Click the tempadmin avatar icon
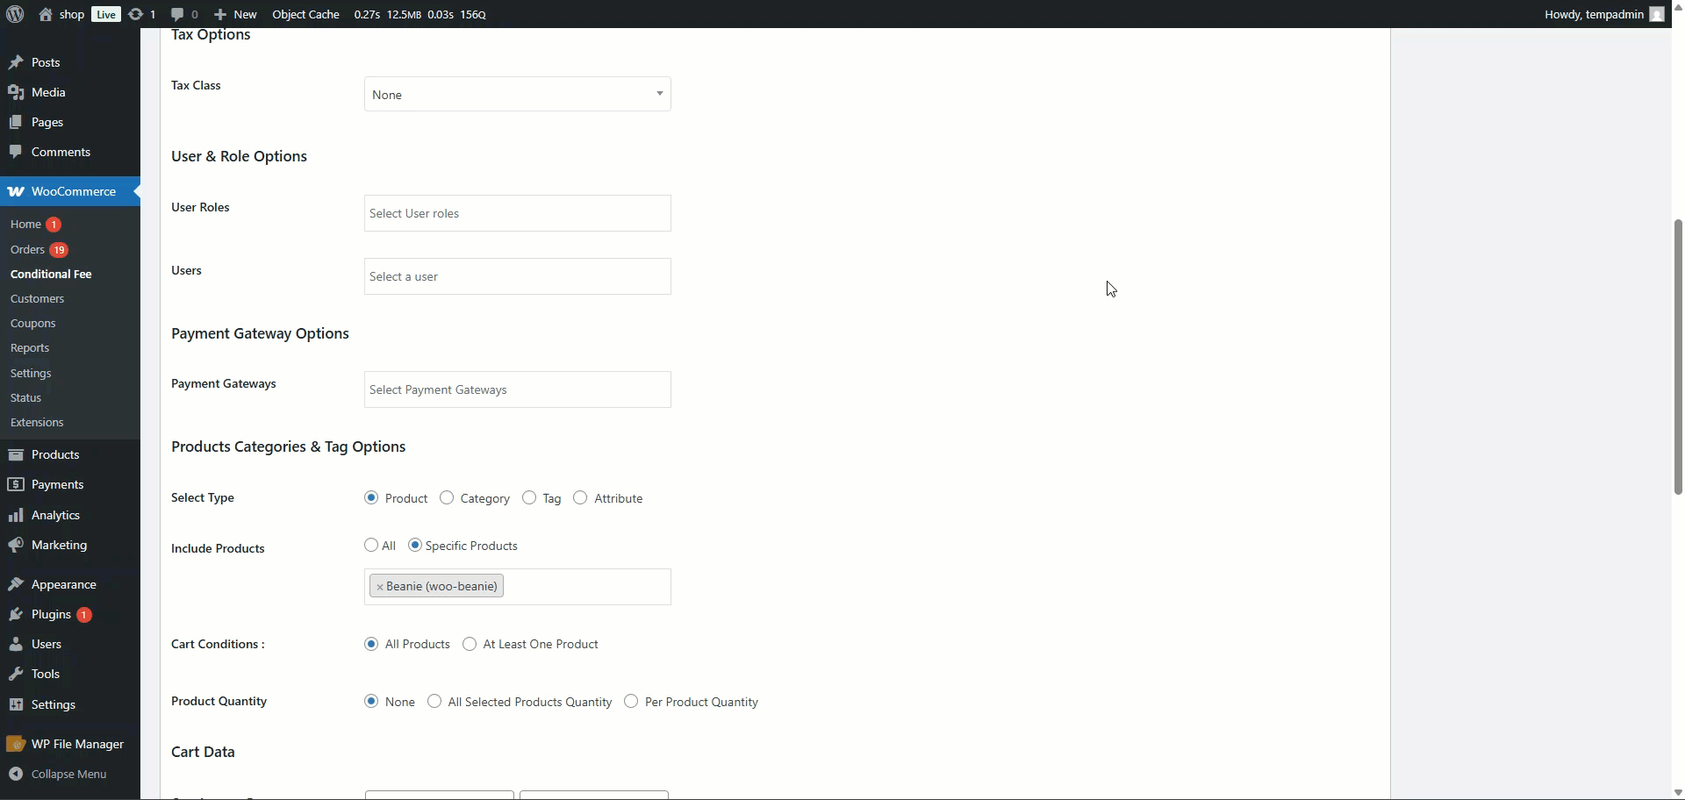 pyautogui.click(x=1657, y=14)
